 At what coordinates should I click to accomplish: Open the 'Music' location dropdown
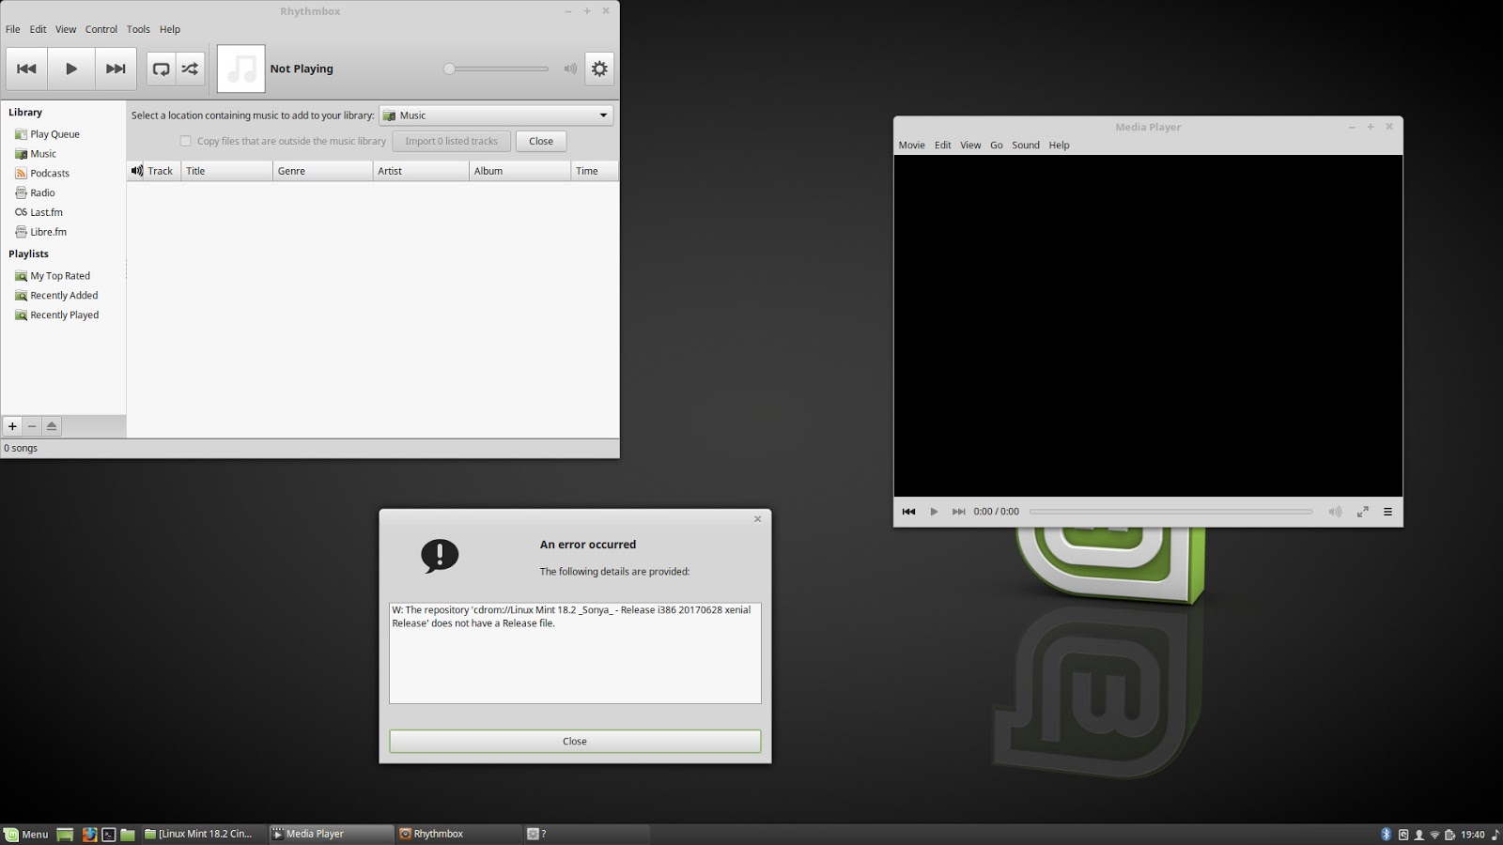click(495, 115)
